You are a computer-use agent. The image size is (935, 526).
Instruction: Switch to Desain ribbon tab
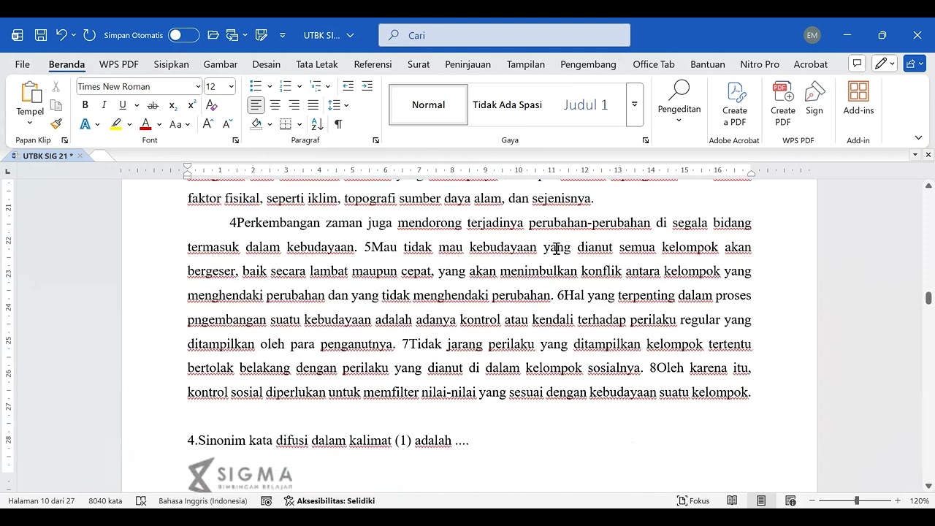267,64
